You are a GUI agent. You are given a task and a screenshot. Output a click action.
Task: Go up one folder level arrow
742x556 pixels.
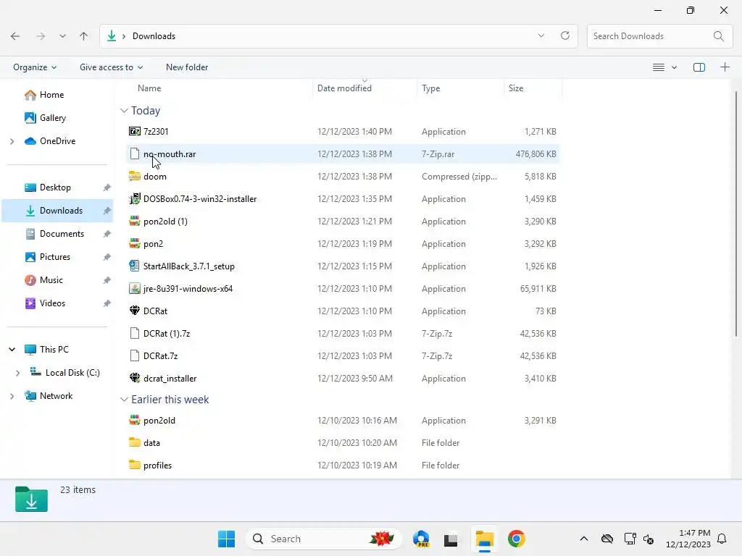[x=84, y=36]
